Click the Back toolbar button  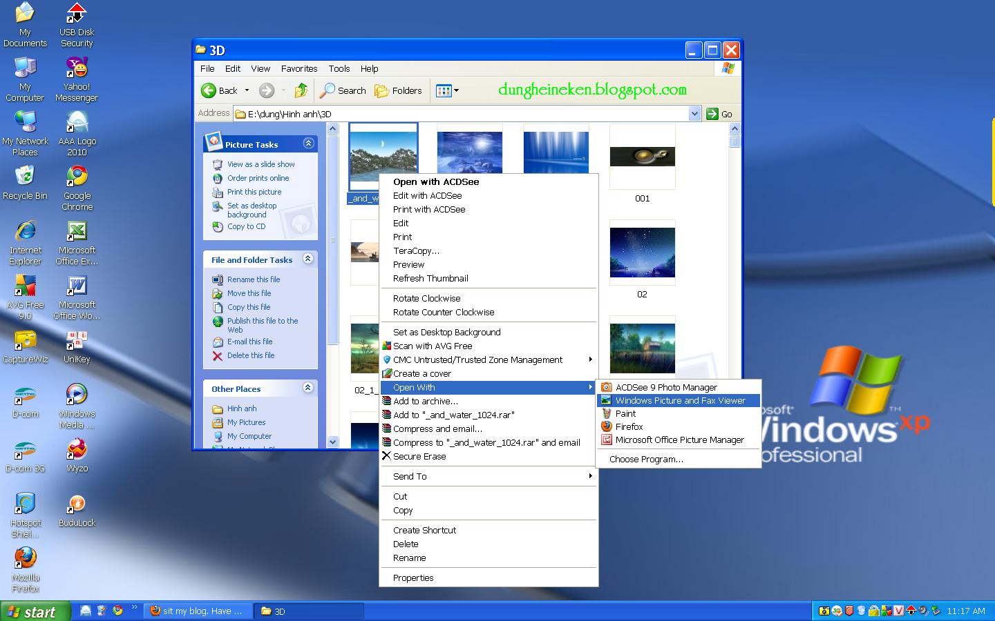(x=219, y=90)
